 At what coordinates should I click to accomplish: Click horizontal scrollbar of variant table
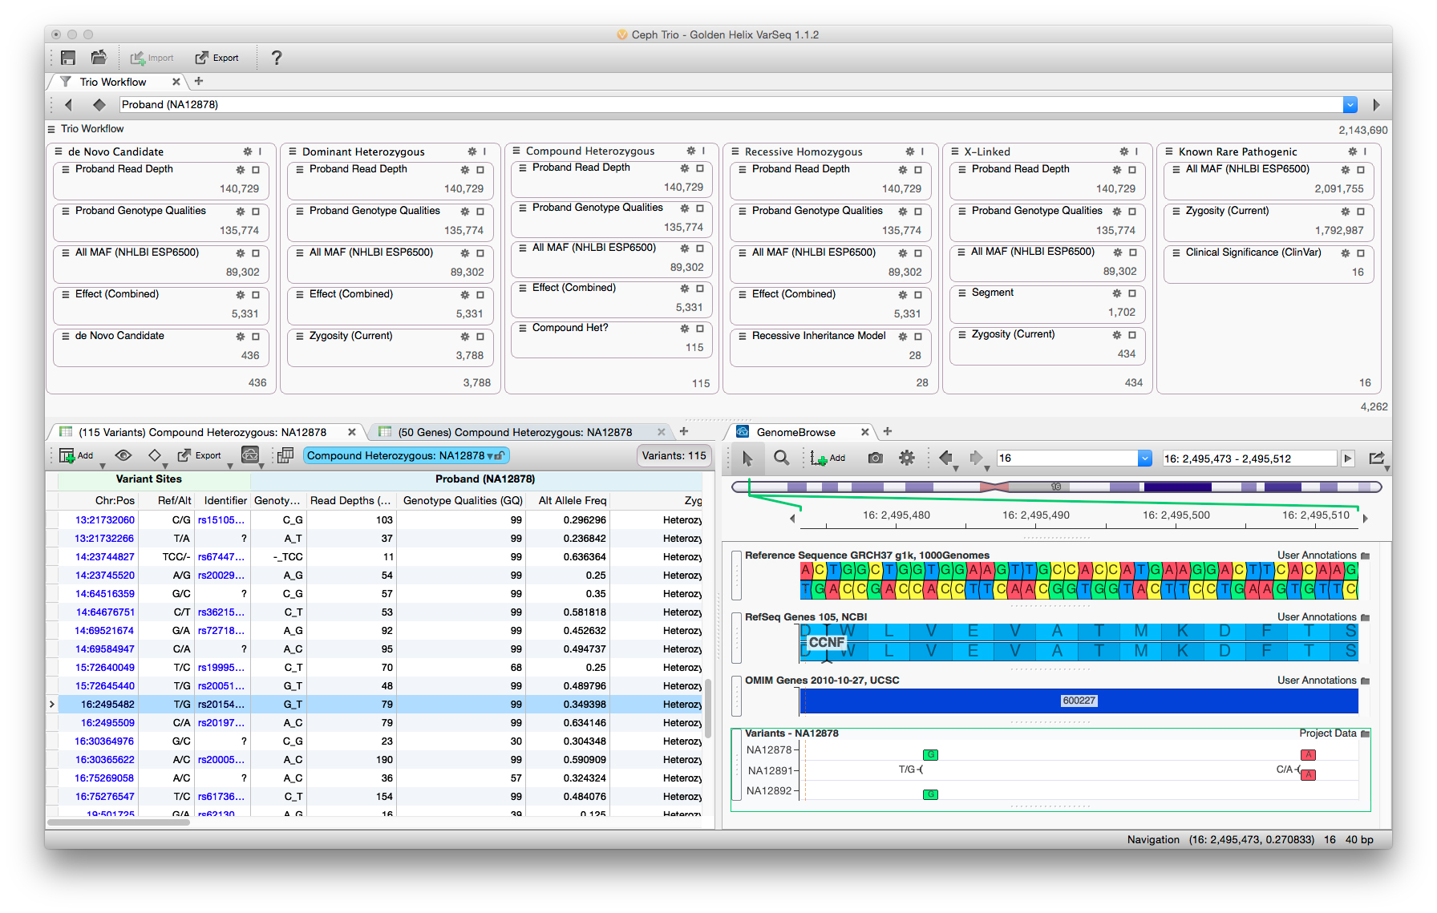(x=119, y=822)
